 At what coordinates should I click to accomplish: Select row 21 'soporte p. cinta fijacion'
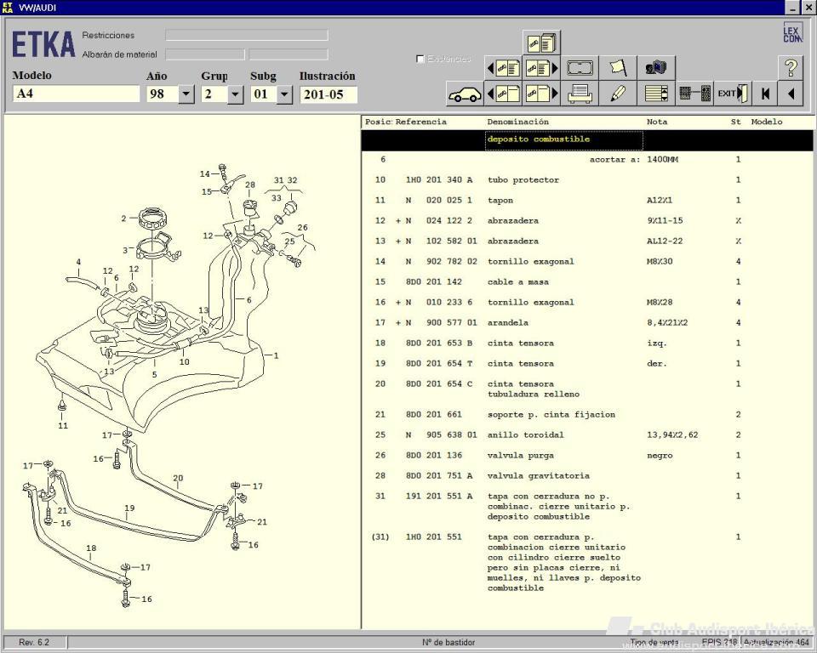586,415
